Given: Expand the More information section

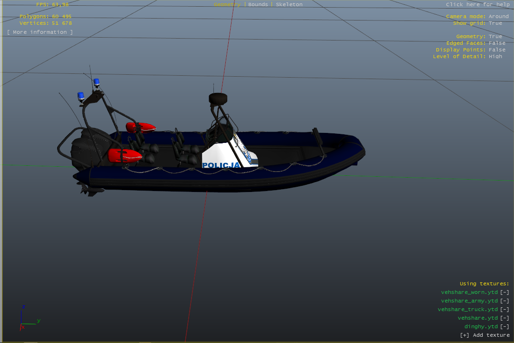Looking at the screenshot, I should [40, 32].
